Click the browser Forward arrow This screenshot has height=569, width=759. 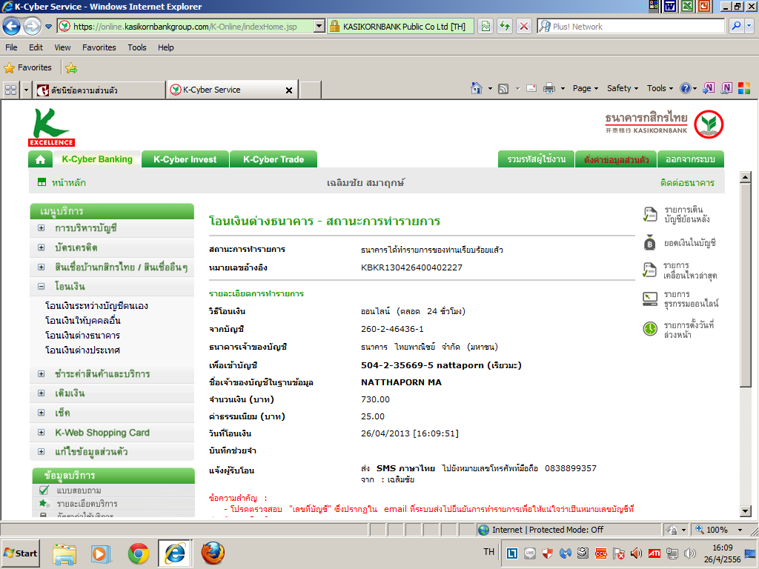[x=32, y=26]
